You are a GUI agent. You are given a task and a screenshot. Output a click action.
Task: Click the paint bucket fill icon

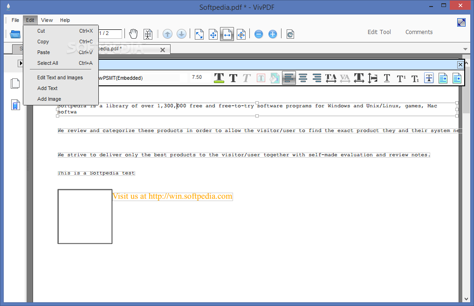click(x=275, y=78)
